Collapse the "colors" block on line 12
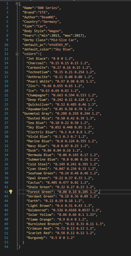131x256 pixels. 17,54
